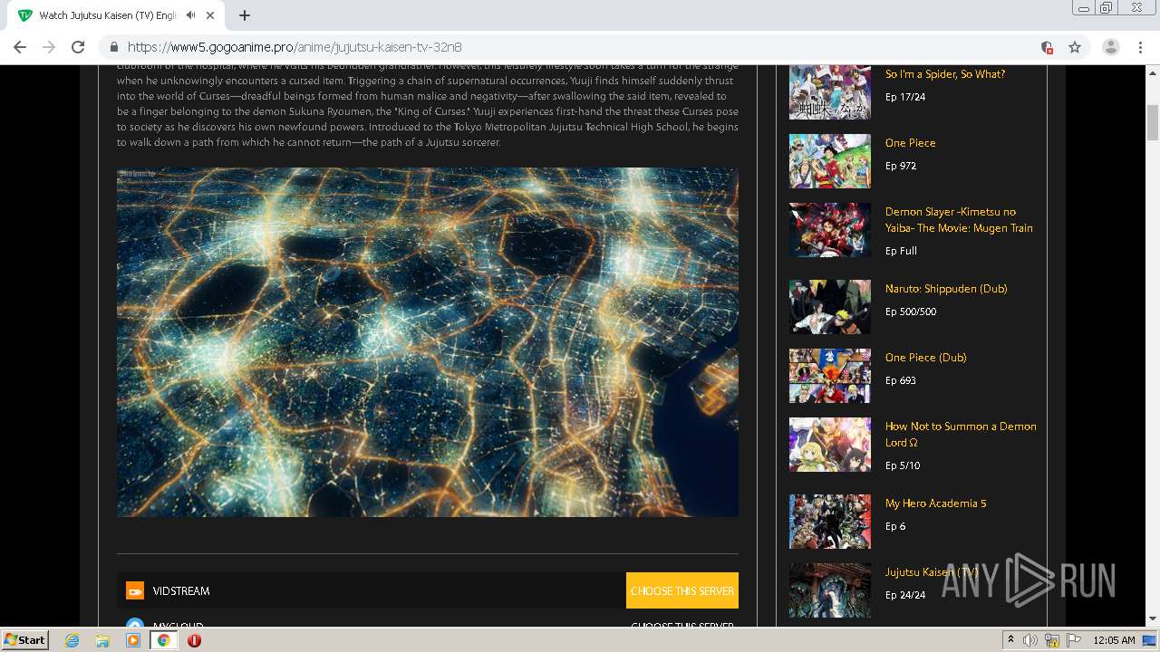The height and width of the screenshot is (652, 1160).
Task: Click the Demon Slayer movie thumbnail
Action: [830, 230]
